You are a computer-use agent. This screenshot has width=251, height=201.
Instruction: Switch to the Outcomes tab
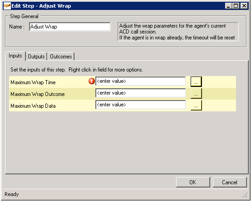[x=61, y=57]
